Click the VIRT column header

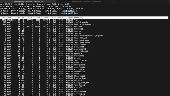[31, 18]
